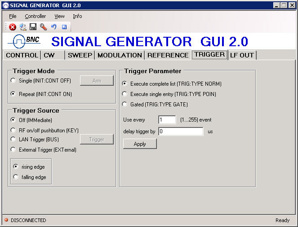Maximize the Signal Generator window
298x227 pixels.
tap(284, 5)
